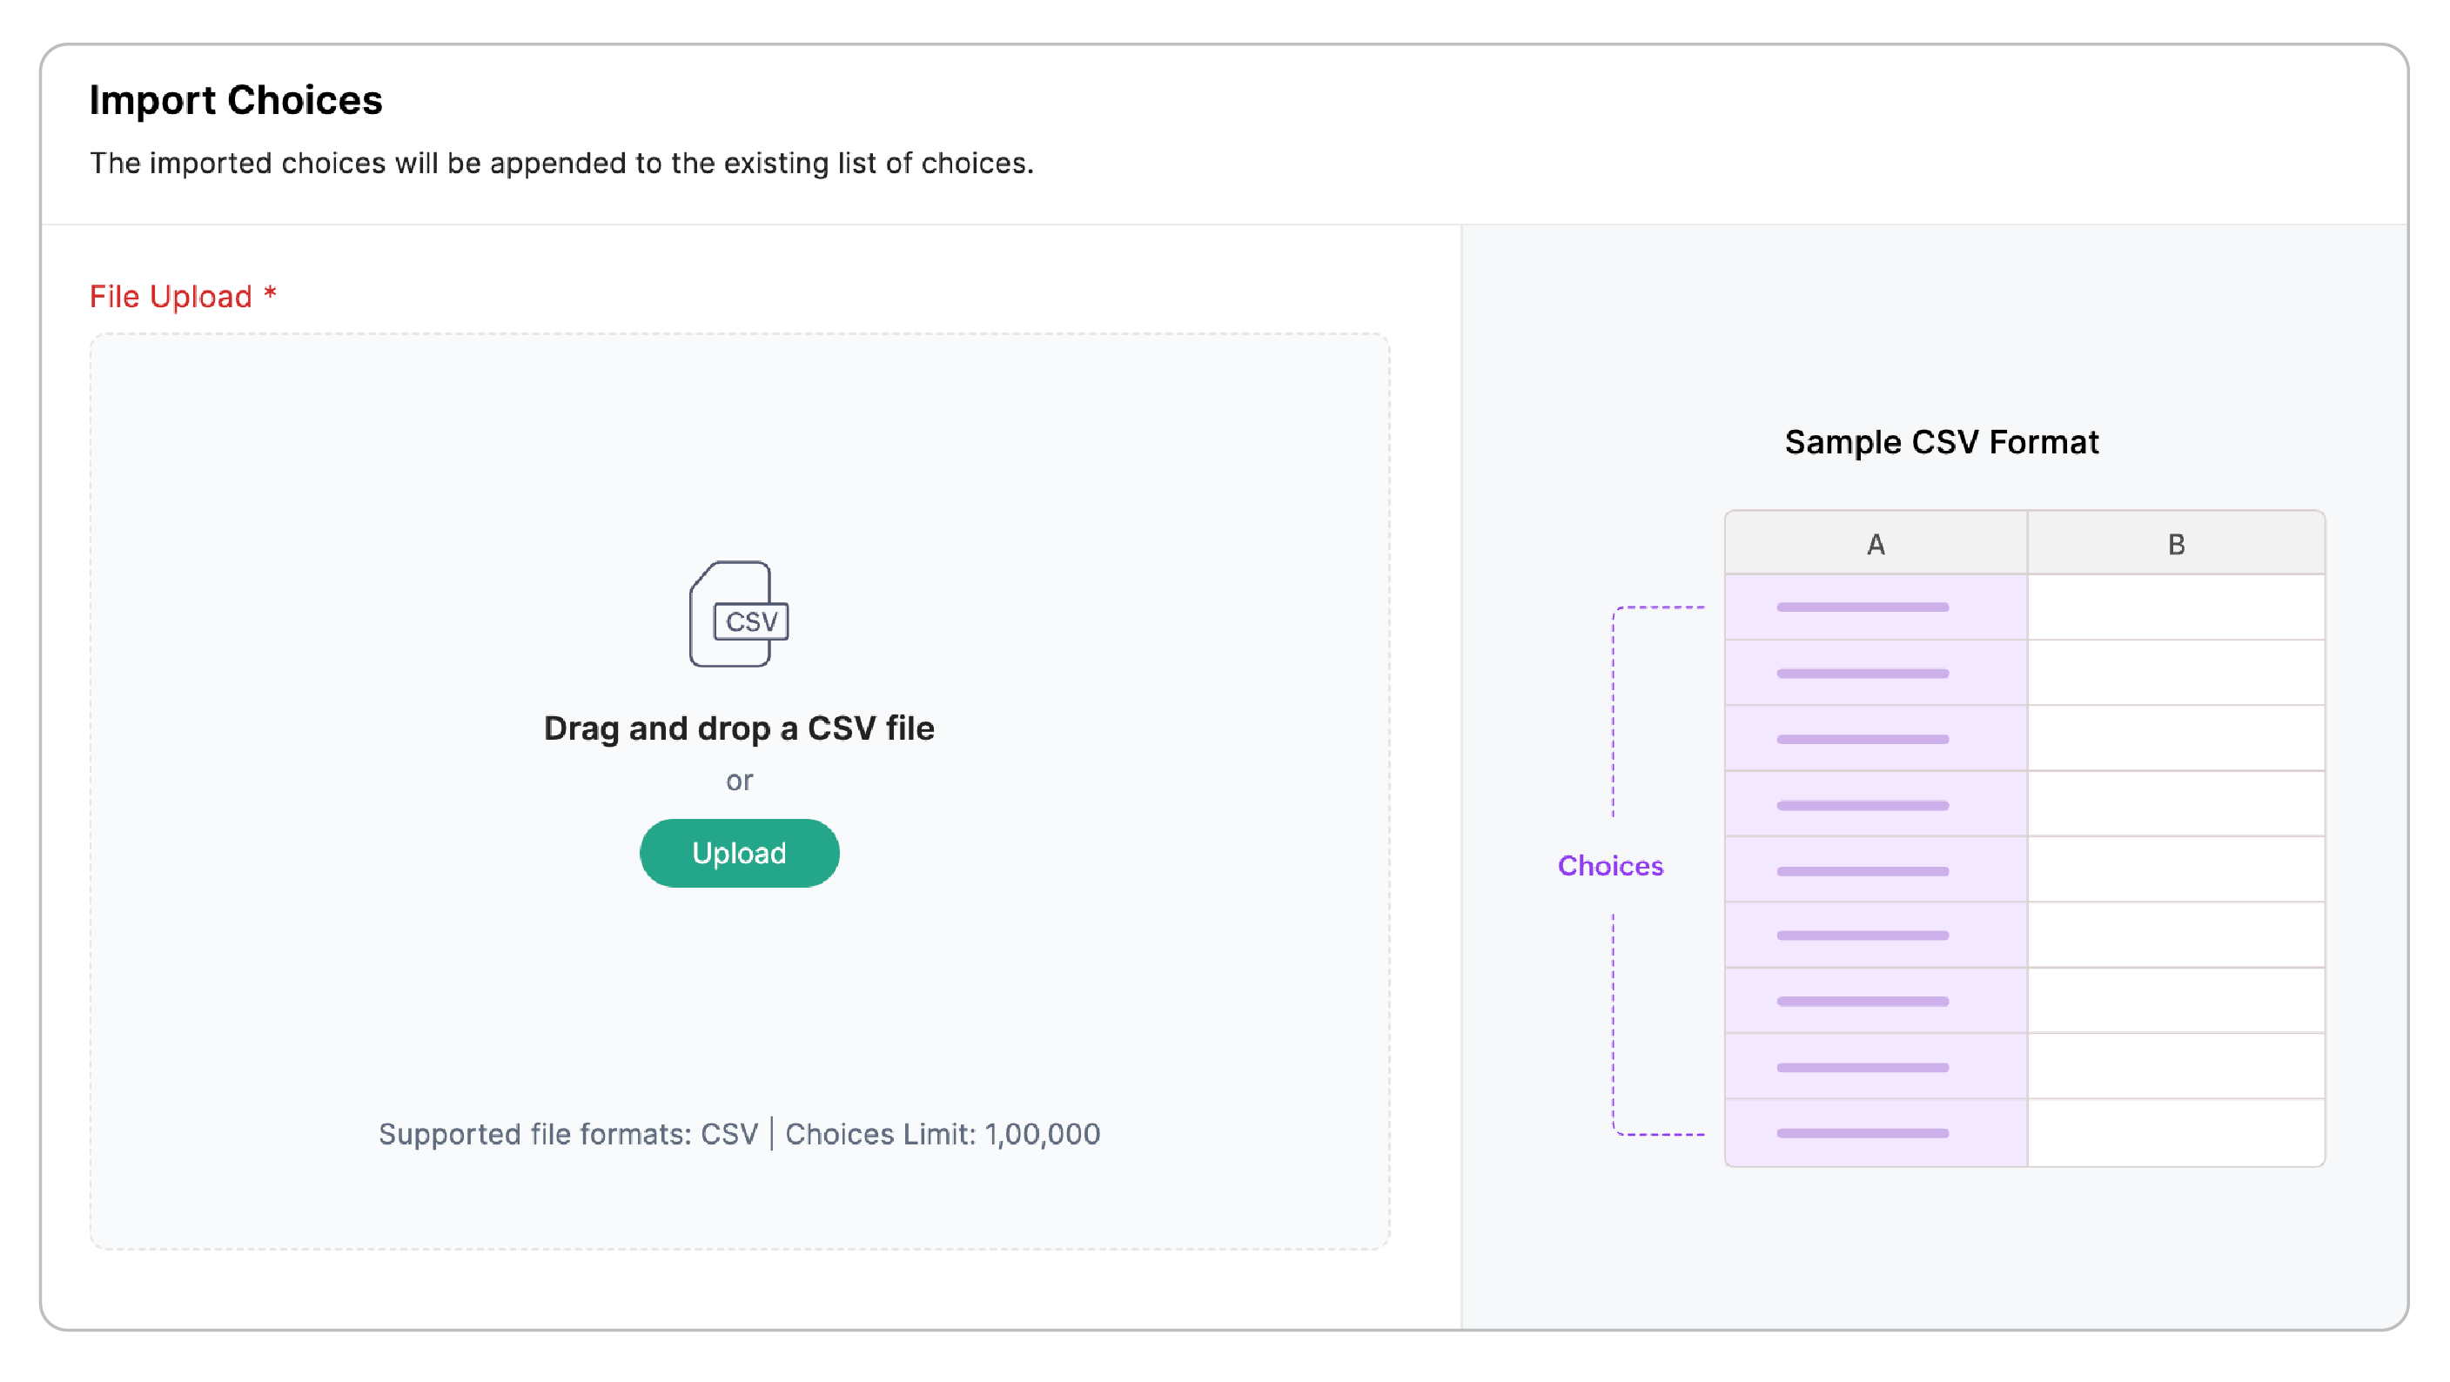Click the 'File Upload *' label
This screenshot has width=2450, height=1382.
click(183, 297)
